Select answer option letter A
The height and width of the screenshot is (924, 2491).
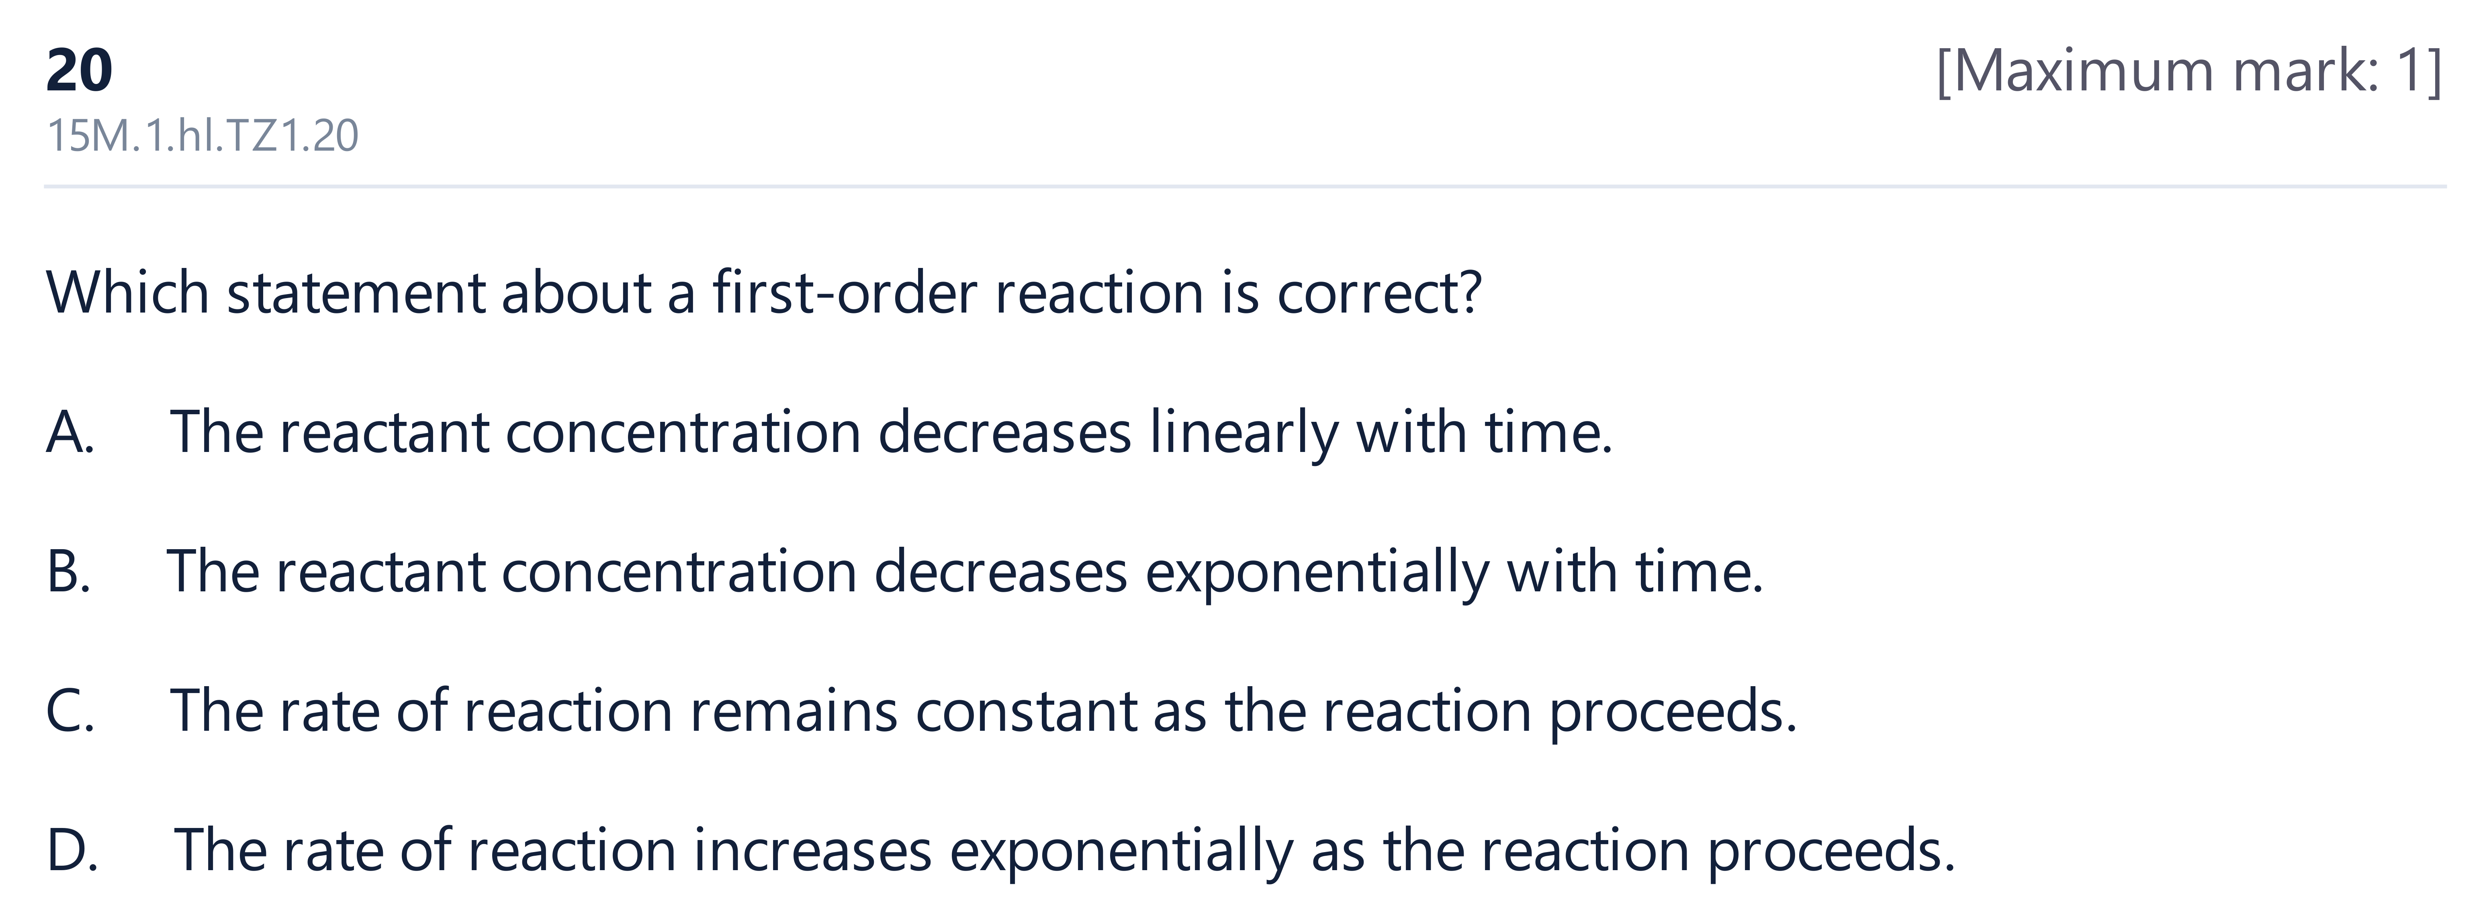70,432
